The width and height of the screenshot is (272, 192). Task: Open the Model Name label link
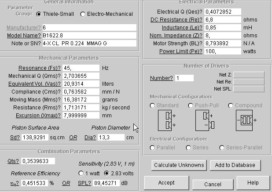pos(24,36)
